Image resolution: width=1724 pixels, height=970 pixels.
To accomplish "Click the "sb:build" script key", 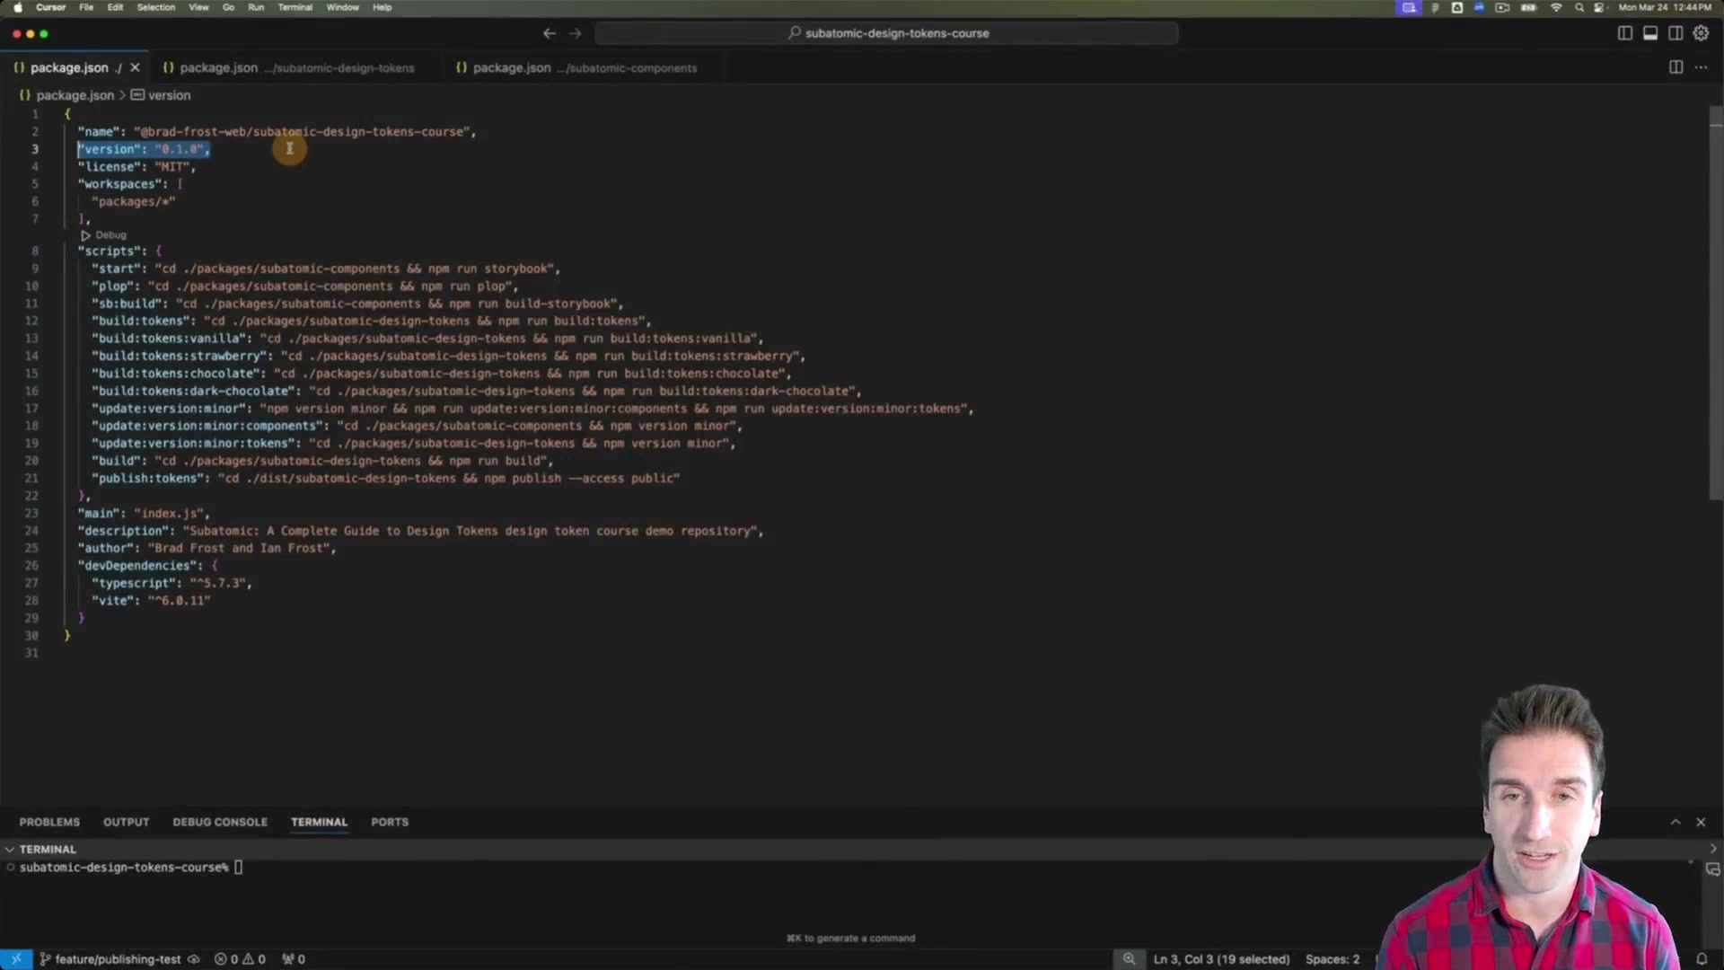I will click(126, 304).
